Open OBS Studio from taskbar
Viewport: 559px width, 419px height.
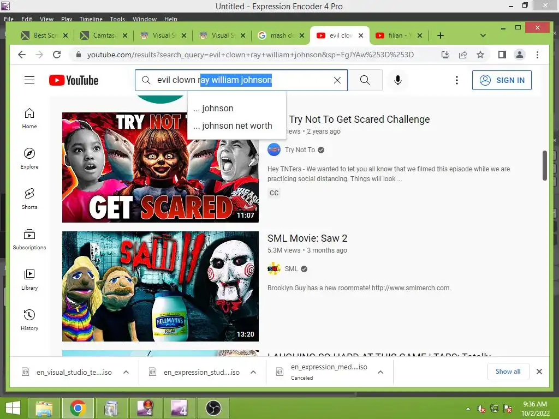(x=213, y=408)
